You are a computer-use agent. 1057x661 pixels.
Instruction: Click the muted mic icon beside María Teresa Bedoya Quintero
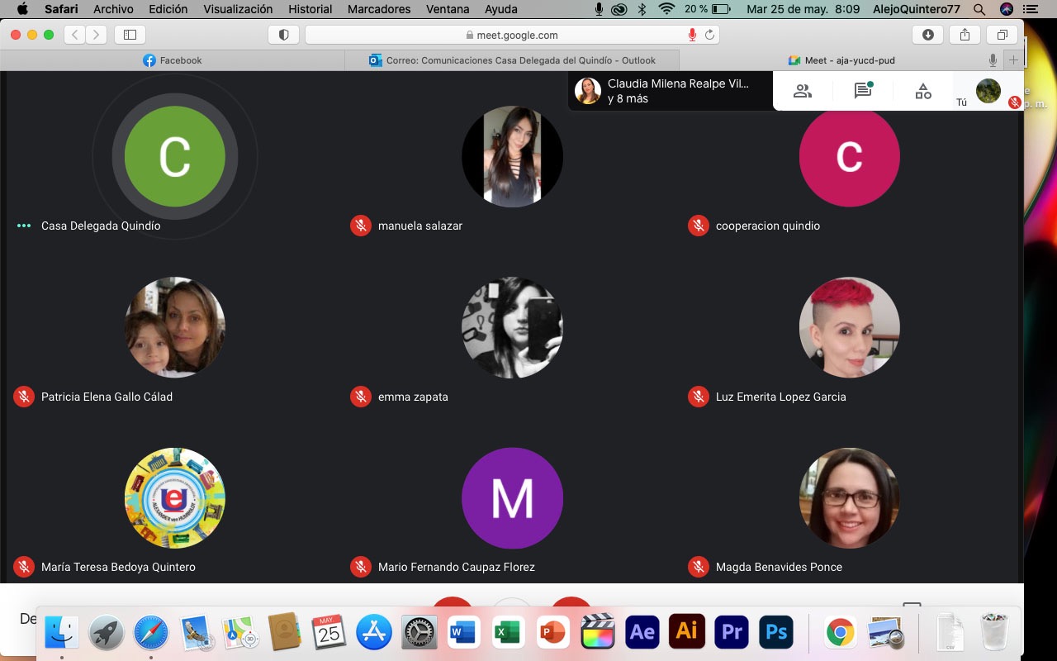tap(23, 567)
